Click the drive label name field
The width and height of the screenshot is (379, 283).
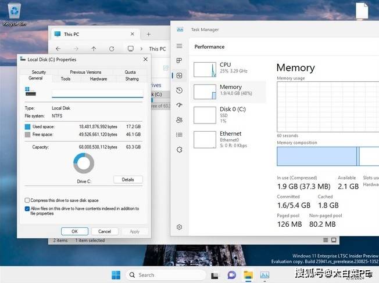pos(98,93)
